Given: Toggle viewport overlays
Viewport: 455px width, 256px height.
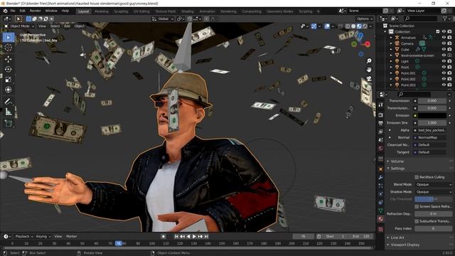Looking at the screenshot, I should click(327, 26).
